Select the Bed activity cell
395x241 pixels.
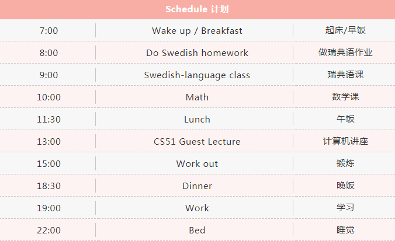click(x=197, y=230)
